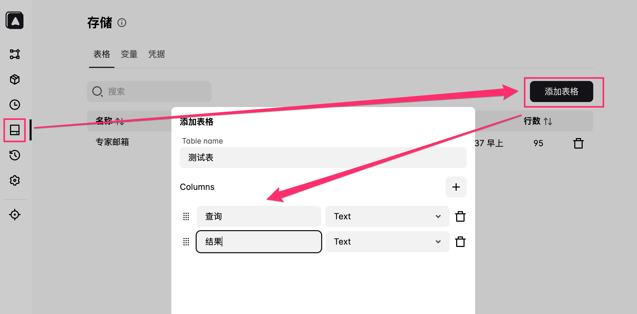Click the crosshair target icon in sidebar
This screenshot has width=637, height=314.
15,215
